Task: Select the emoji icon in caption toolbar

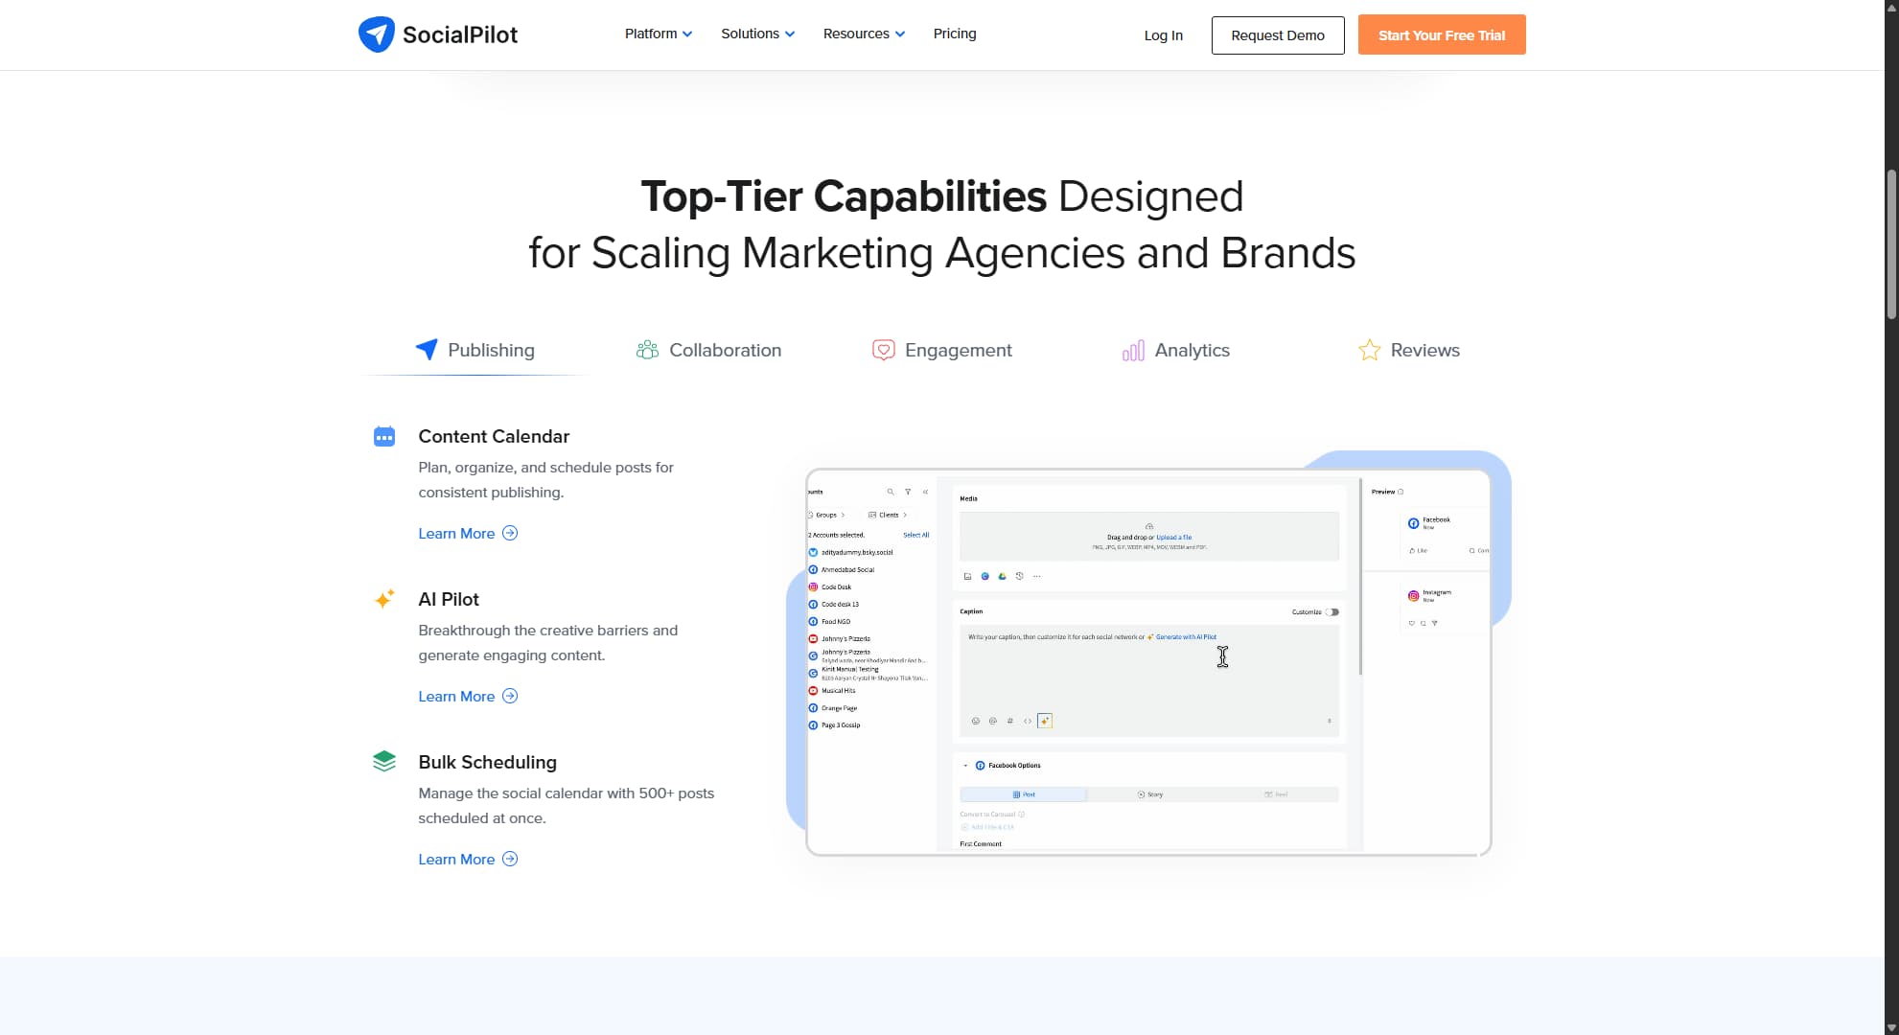Action: [x=977, y=721]
